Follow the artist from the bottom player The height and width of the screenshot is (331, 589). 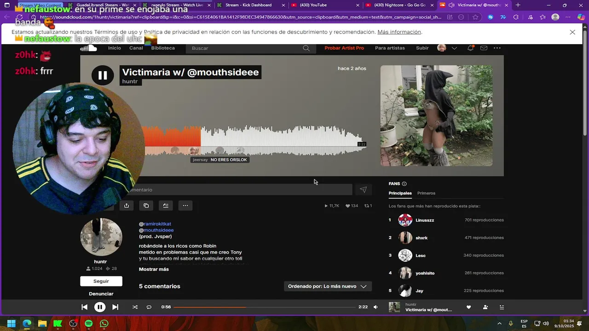pos(485,307)
